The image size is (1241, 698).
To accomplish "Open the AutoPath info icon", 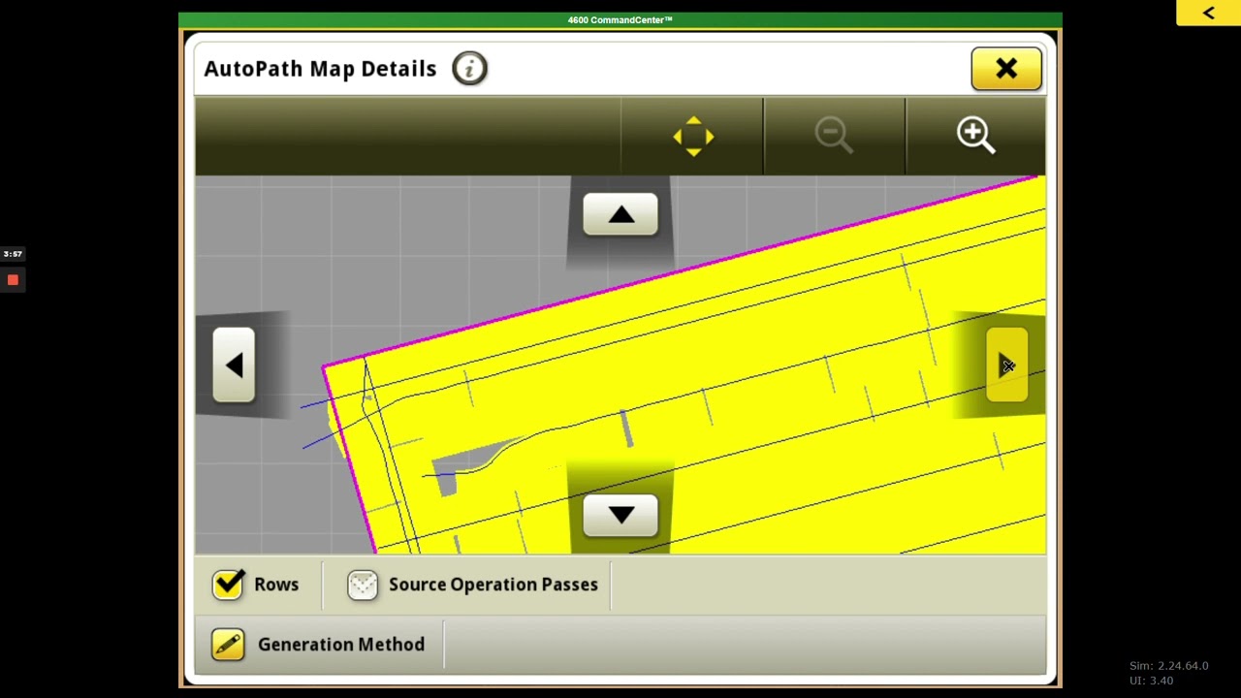I will (x=469, y=69).
